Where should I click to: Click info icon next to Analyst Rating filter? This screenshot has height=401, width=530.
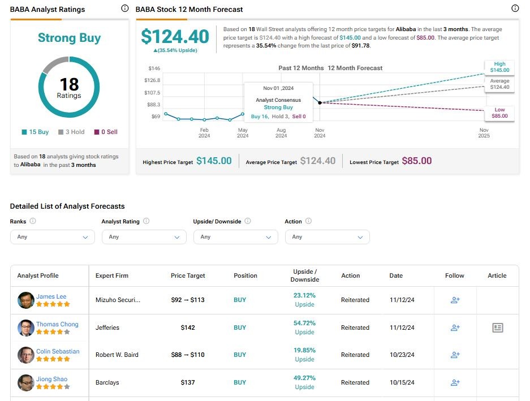coord(146,221)
